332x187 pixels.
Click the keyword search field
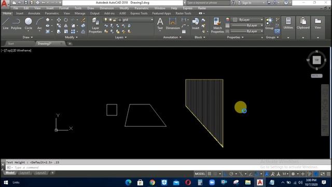[208, 3]
